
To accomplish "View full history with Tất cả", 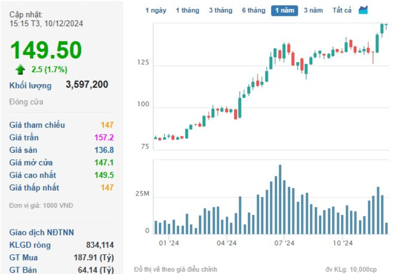I will (x=342, y=10).
